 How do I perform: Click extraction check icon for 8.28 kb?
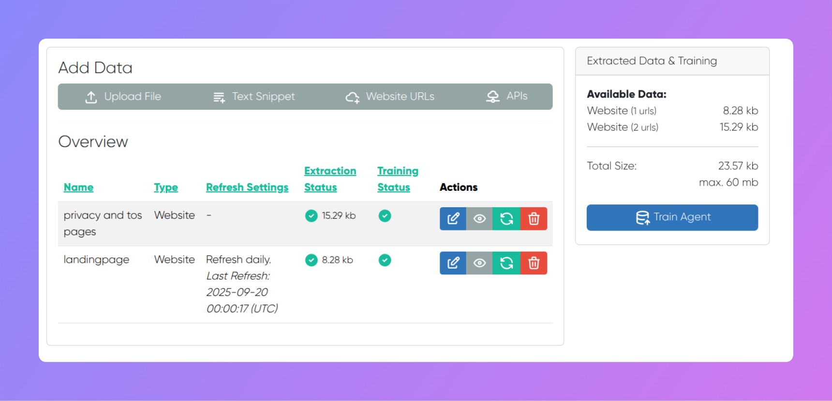coord(311,260)
